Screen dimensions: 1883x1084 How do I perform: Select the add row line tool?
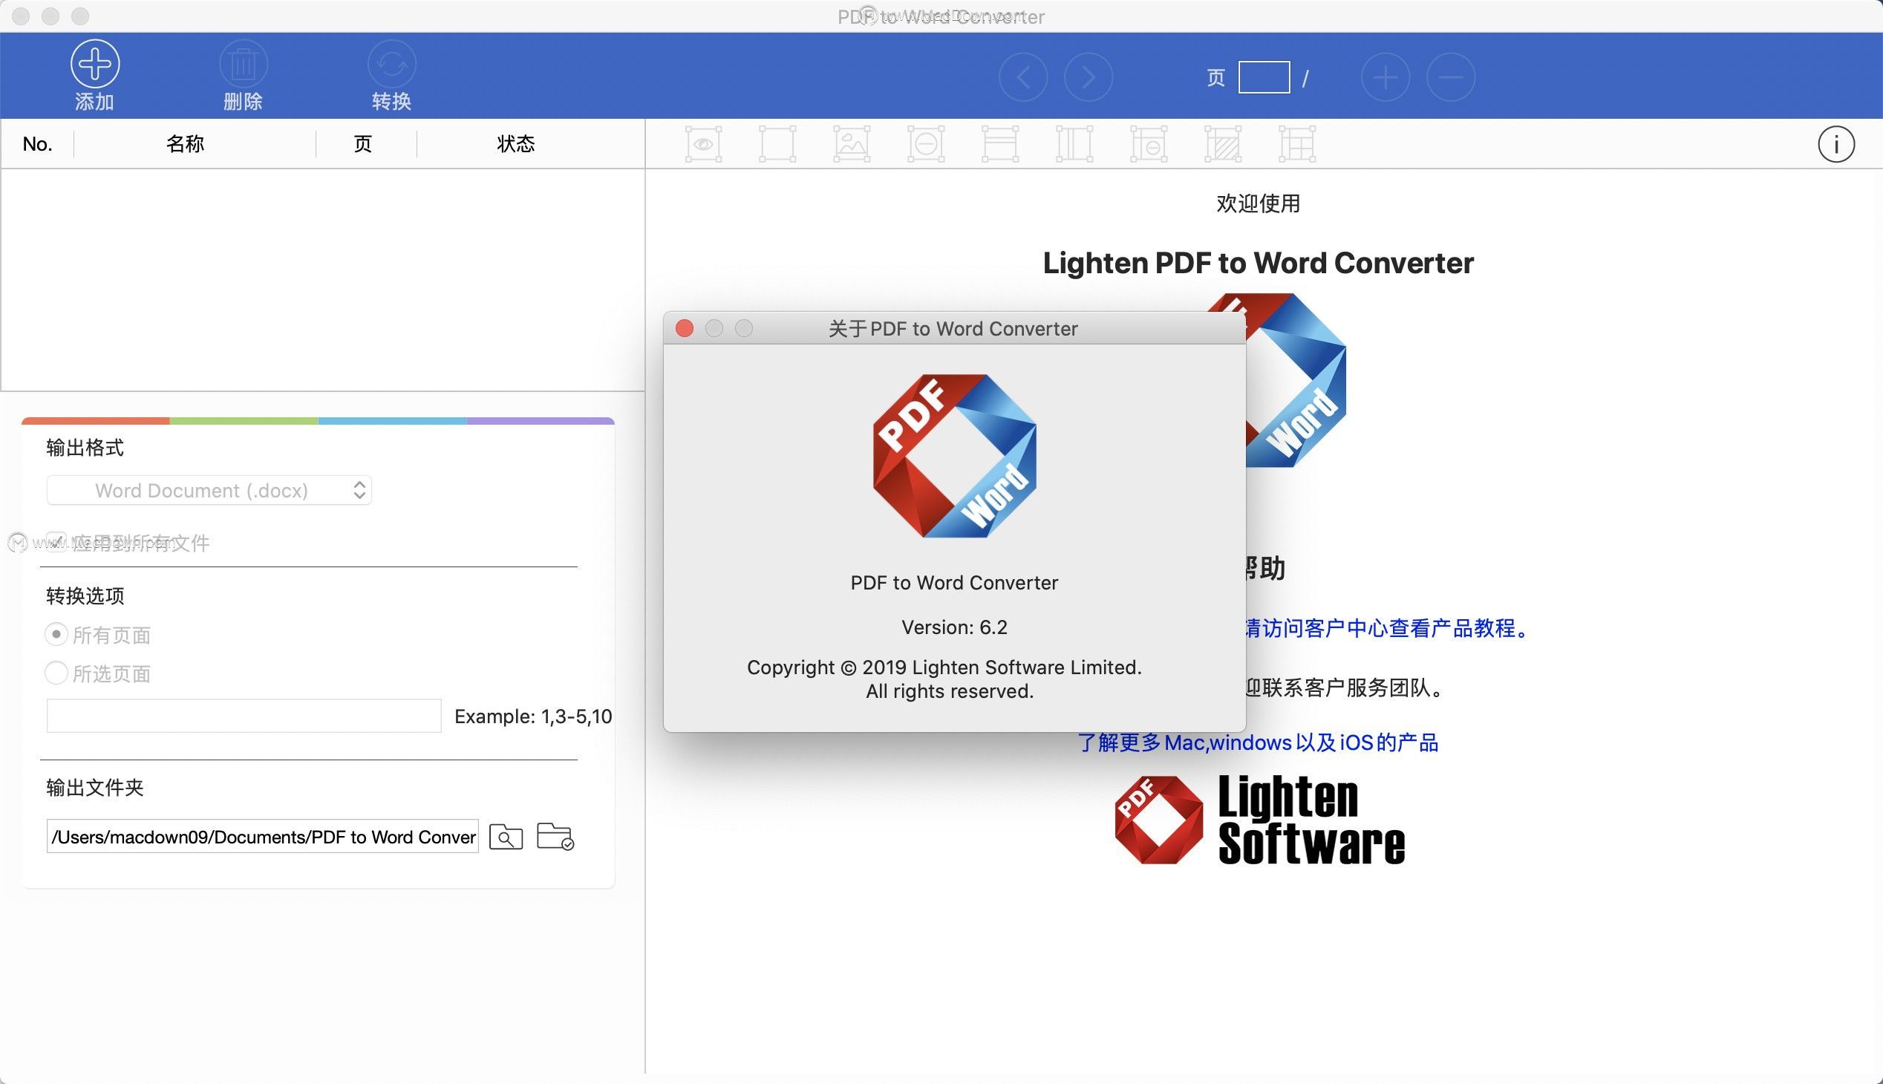pos(1000,144)
